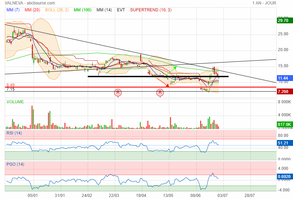Click the 03/07 date label
The image size is (293, 199).
(x=222, y=196)
